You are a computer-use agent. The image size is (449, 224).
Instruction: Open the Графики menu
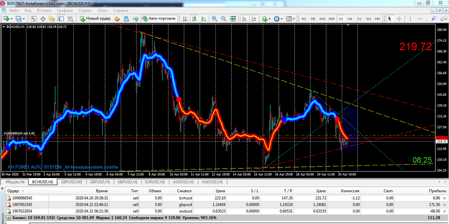(65, 10)
